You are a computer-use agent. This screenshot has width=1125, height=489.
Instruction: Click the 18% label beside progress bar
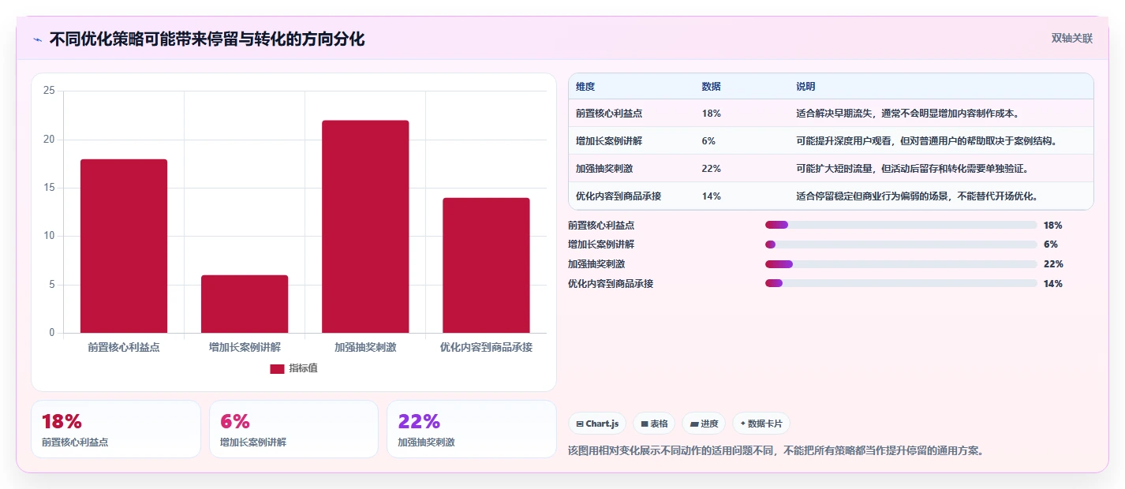(1053, 225)
